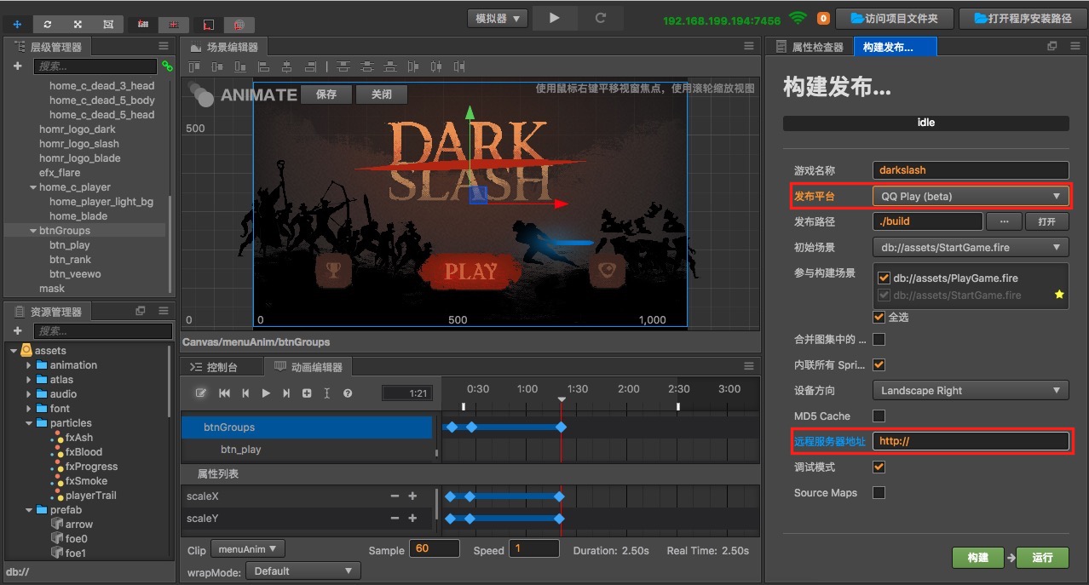The image size is (1089, 585).
Task: Select the Rect transform tool
Action: (x=108, y=24)
